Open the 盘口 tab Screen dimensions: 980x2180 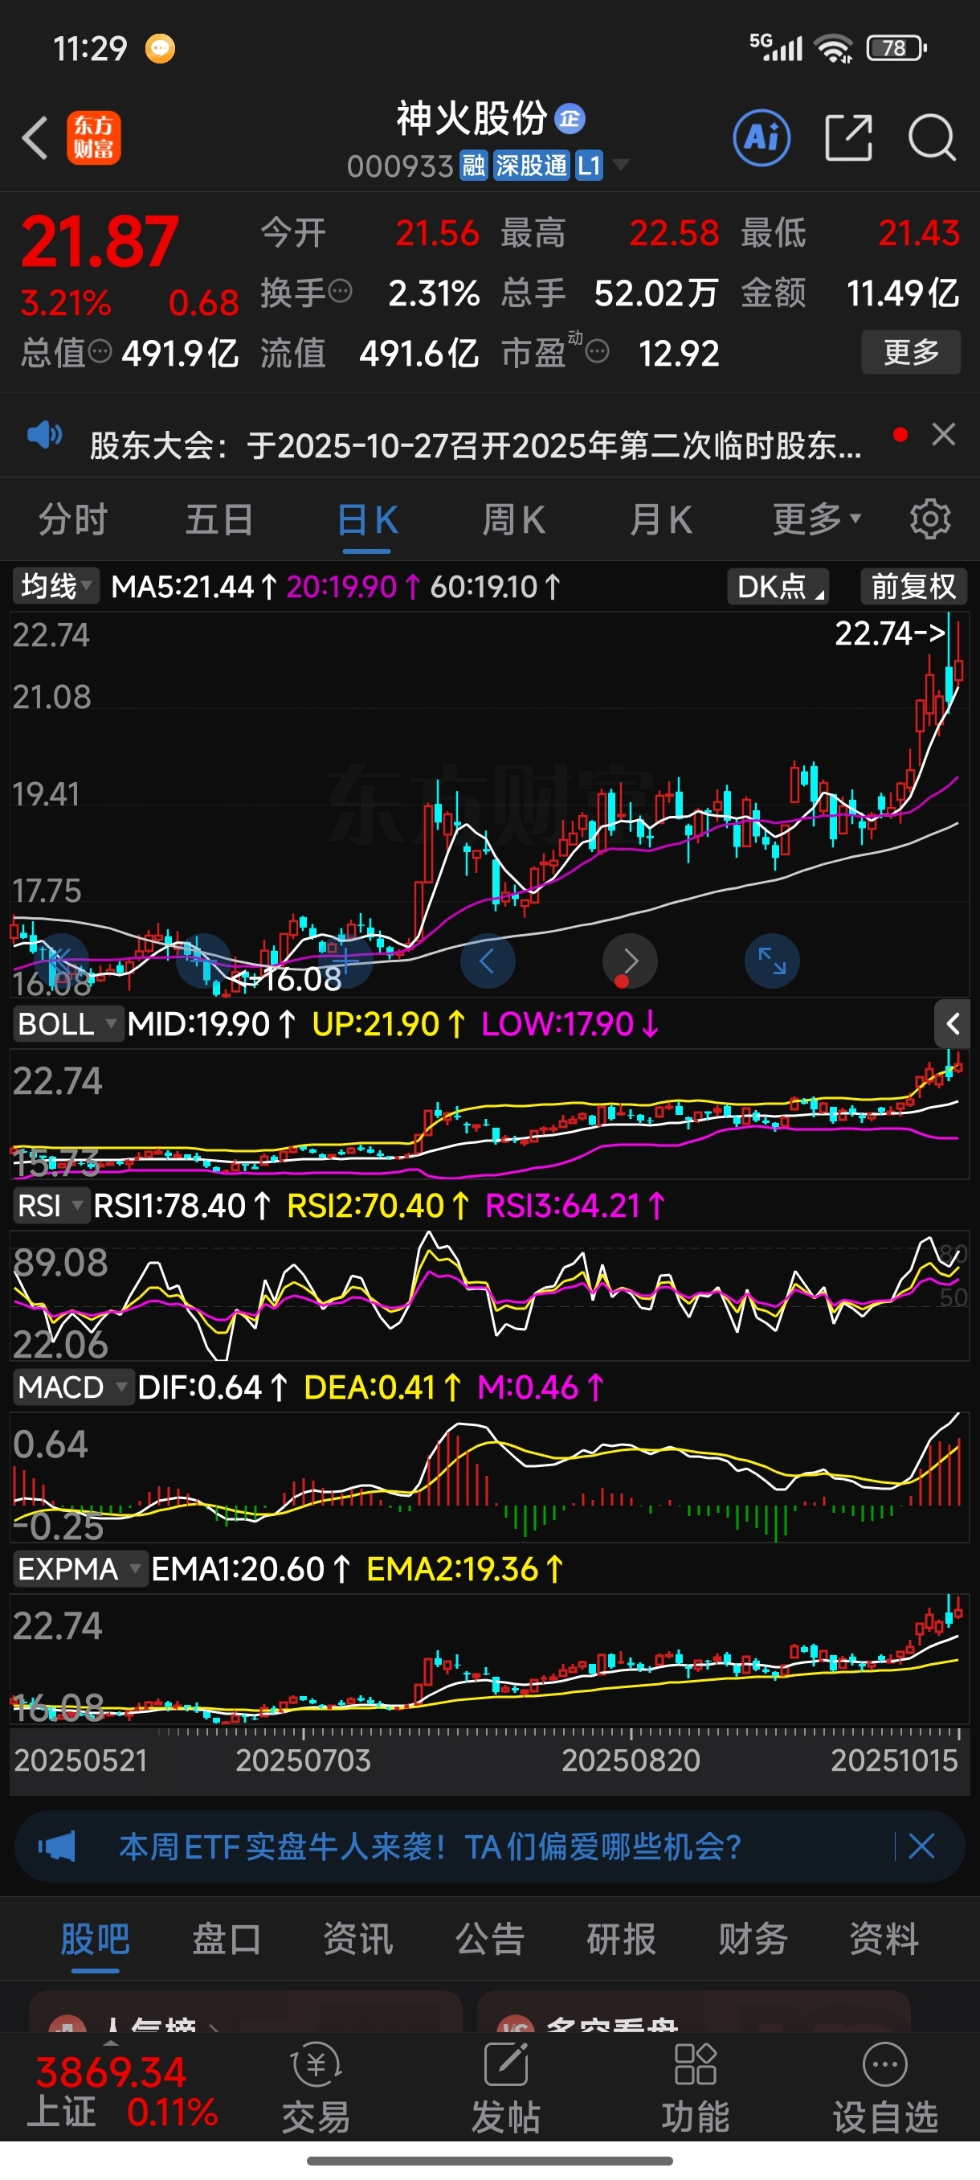pyautogui.click(x=227, y=1938)
